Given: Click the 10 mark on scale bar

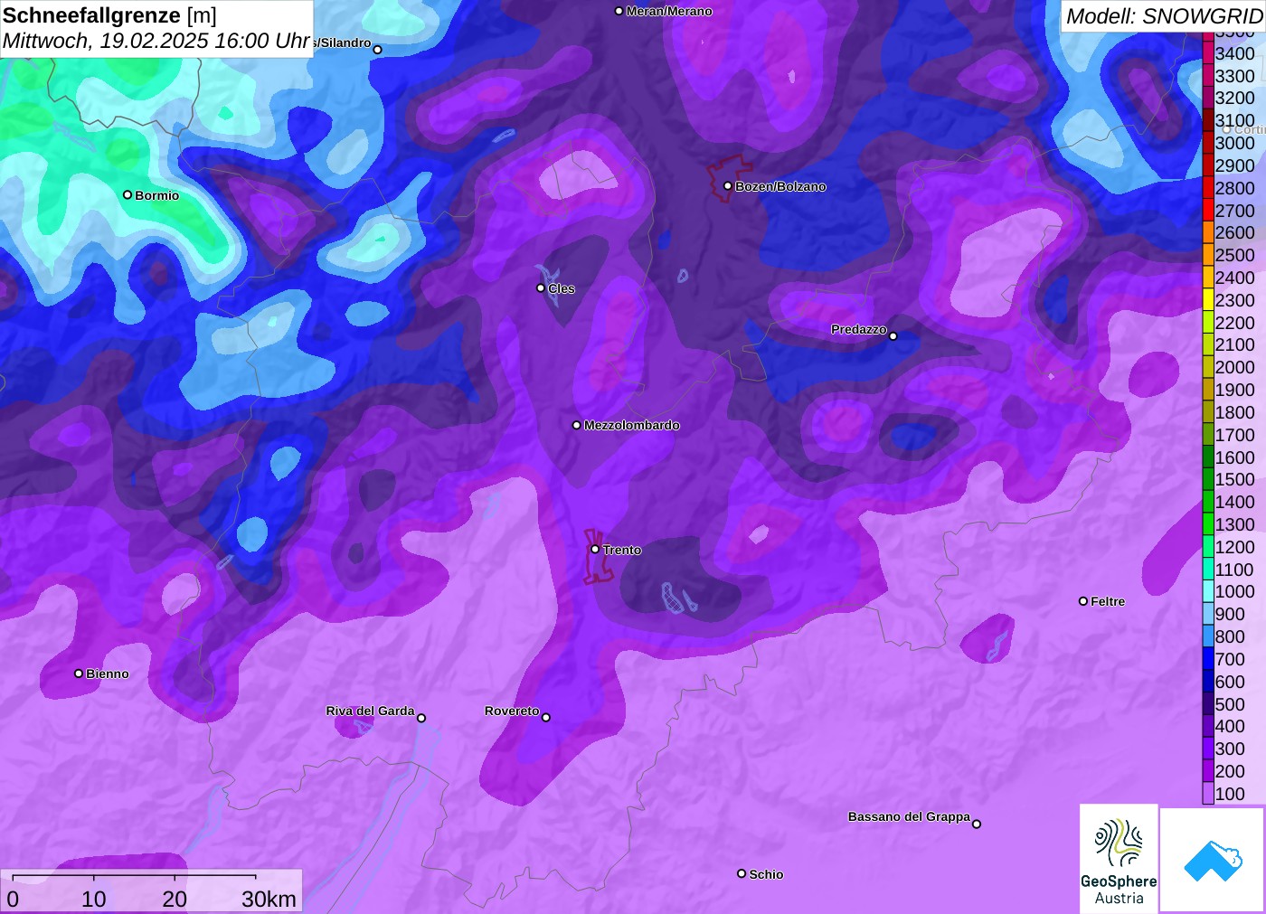Looking at the screenshot, I should 94,899.
